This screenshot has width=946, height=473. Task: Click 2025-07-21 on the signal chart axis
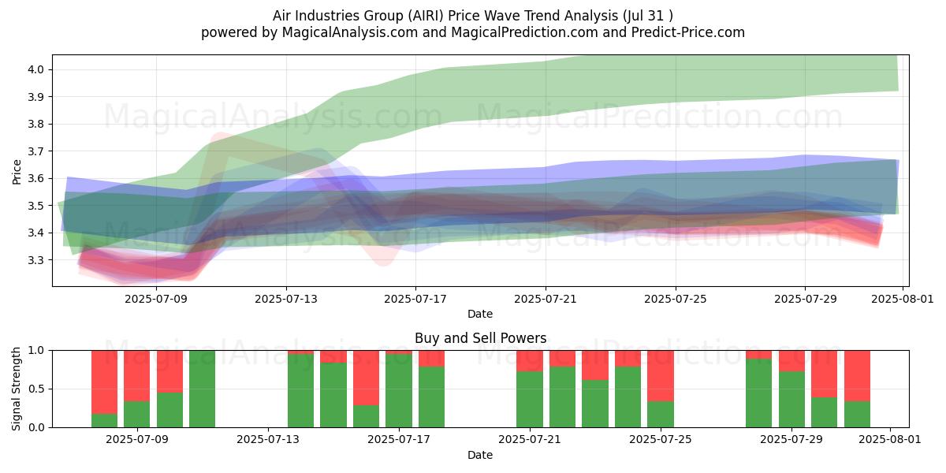pyautogui.click(x=530, y=440)
